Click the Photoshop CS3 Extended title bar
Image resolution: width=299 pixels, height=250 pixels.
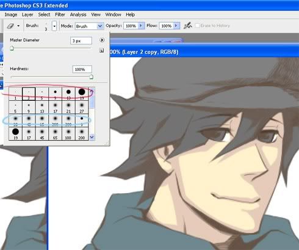[x=149, y=6]
